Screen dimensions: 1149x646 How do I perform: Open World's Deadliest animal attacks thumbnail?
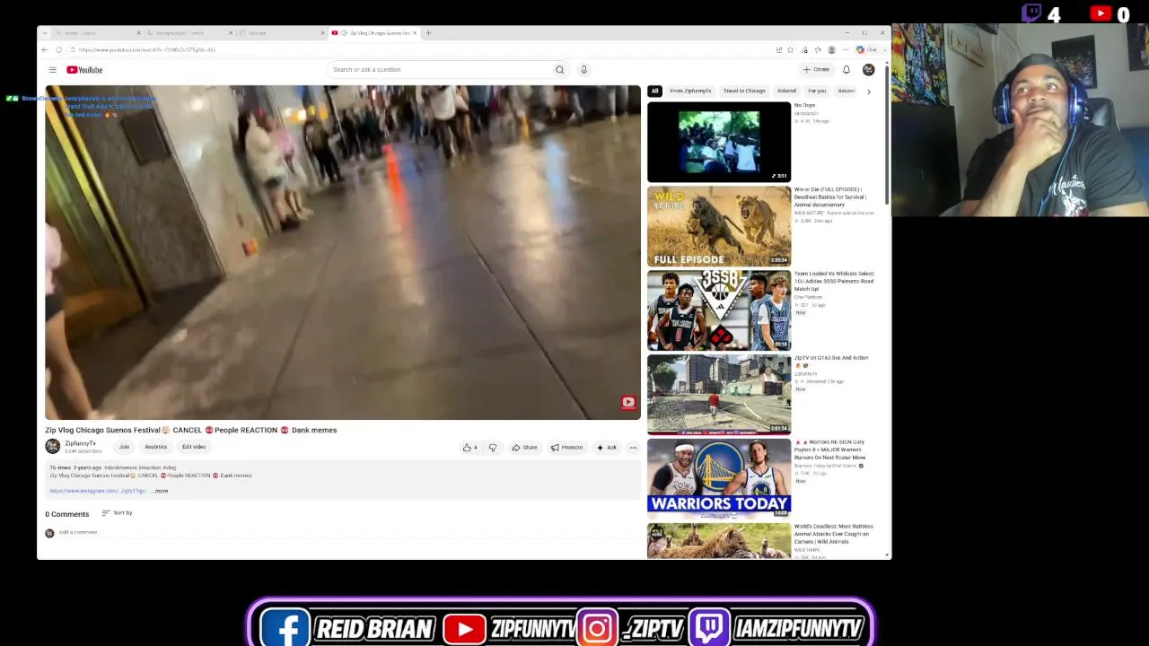(719, 542)
